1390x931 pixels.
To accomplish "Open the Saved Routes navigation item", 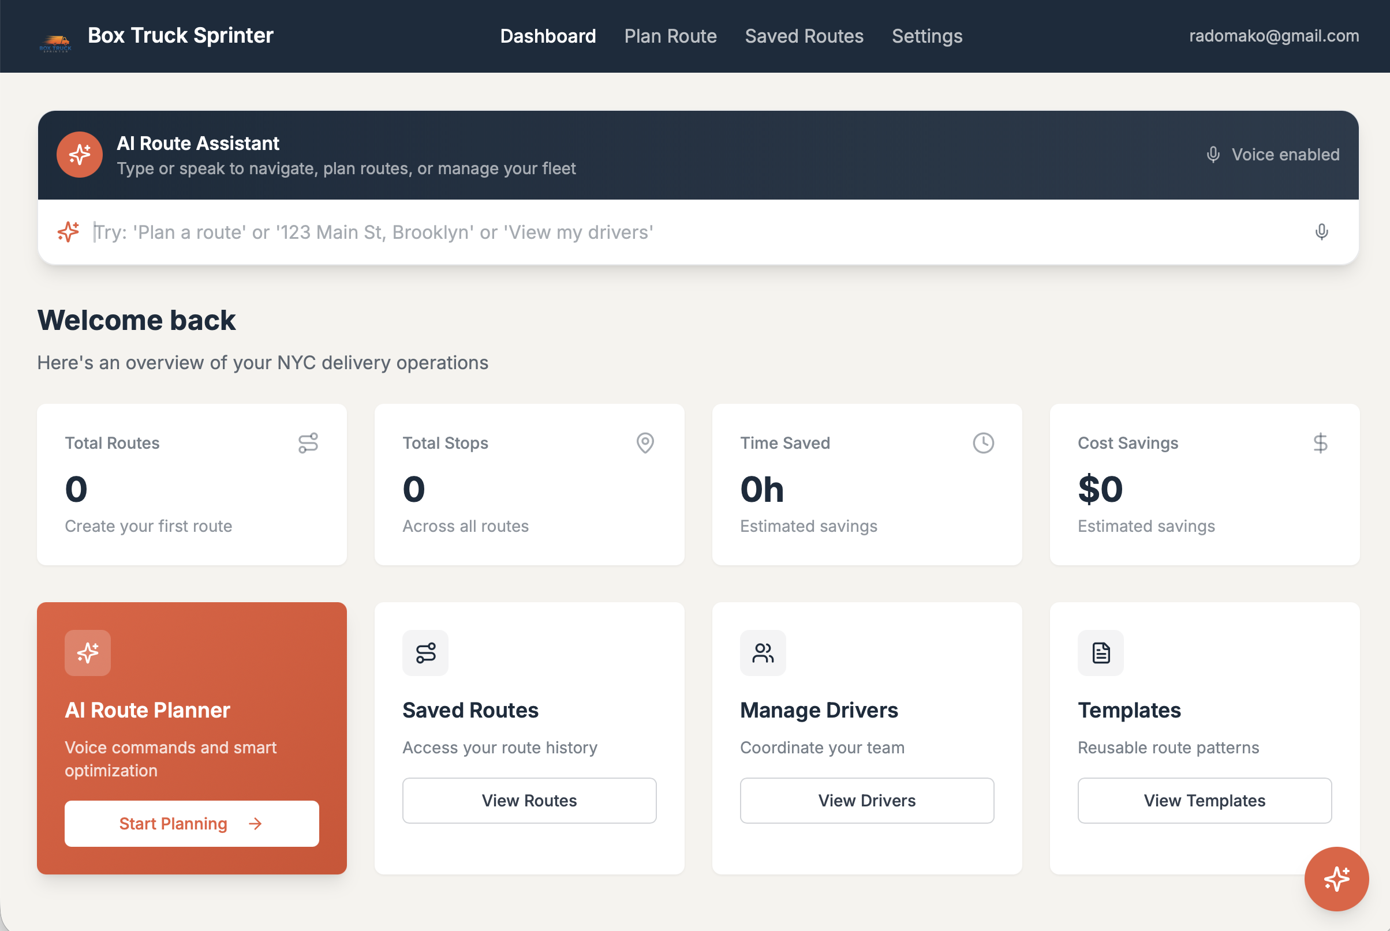I will 804,36.
